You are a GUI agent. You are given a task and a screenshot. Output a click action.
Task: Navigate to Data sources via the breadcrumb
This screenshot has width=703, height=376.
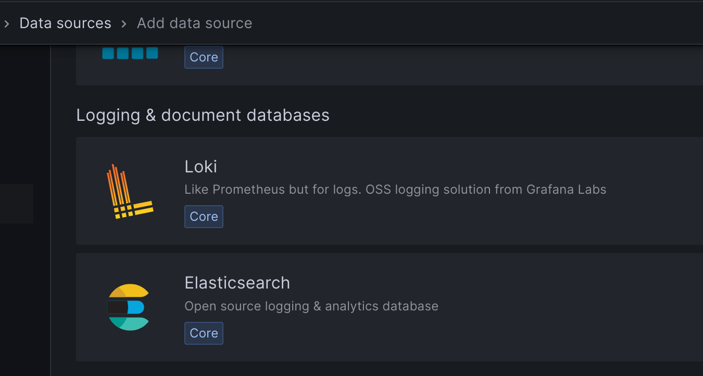click(x=65, y=23)
